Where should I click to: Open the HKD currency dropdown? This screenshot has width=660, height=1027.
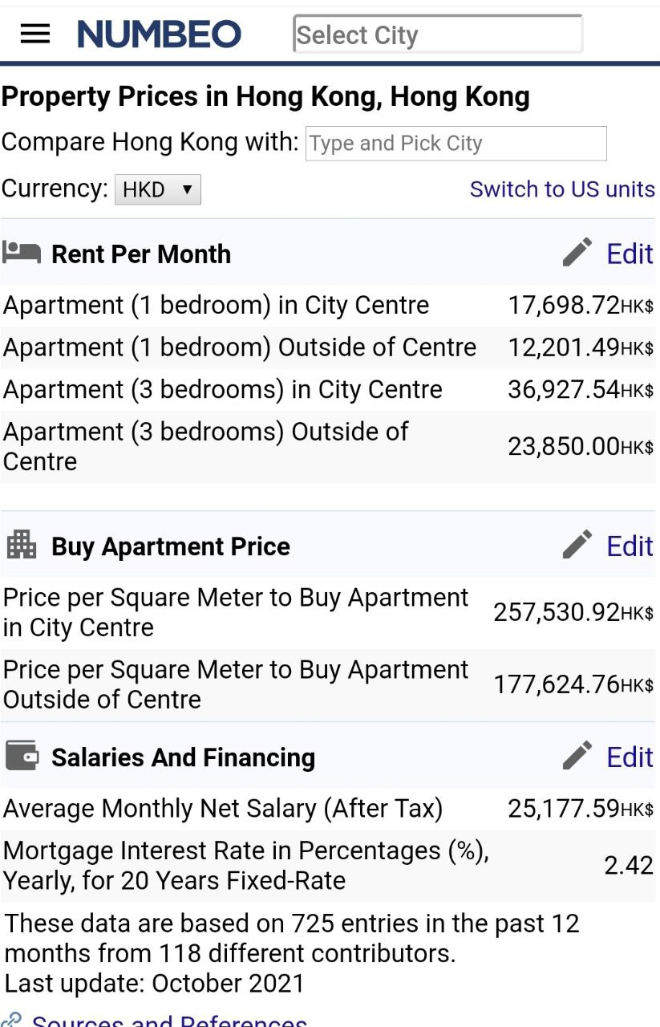coord(158,190)
